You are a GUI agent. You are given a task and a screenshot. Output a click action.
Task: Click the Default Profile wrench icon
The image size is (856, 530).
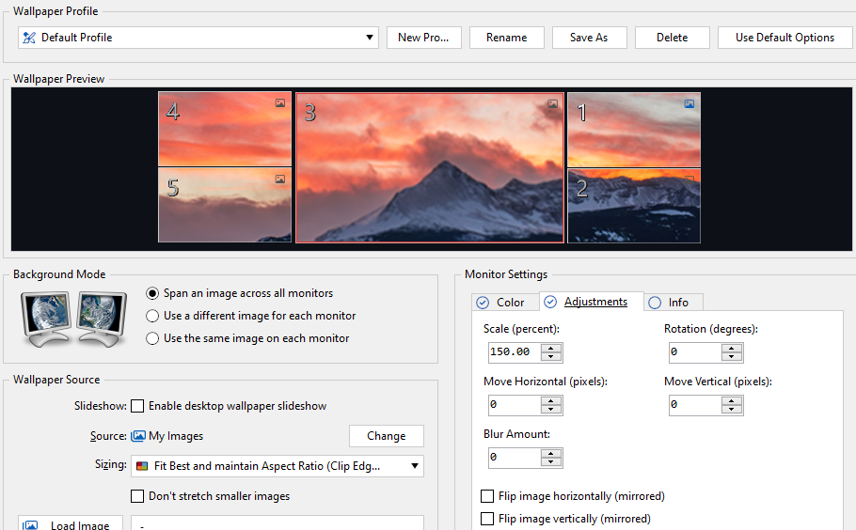[x=29, y=38]
